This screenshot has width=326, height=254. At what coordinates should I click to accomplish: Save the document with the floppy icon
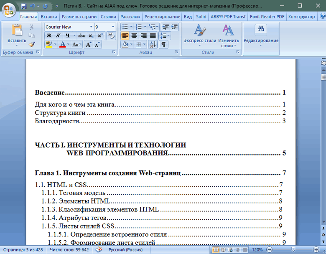[x=24, y=6]
